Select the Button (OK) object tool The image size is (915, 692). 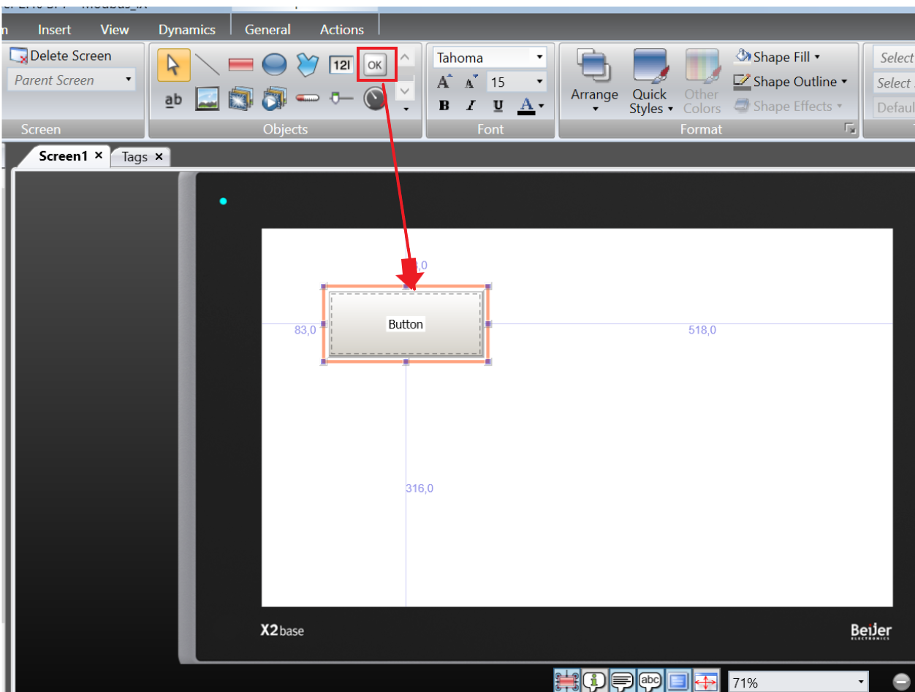point(375,65)
